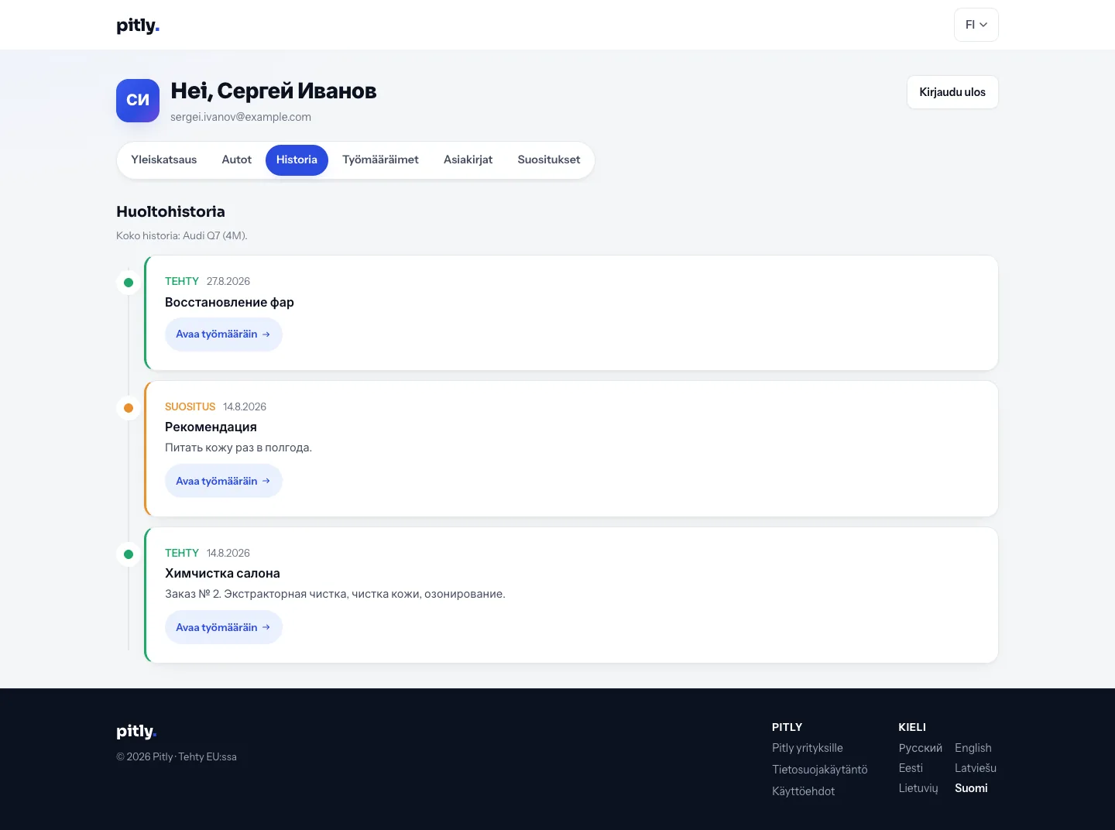Select the Työmääräimet tab

pos(380,159)
